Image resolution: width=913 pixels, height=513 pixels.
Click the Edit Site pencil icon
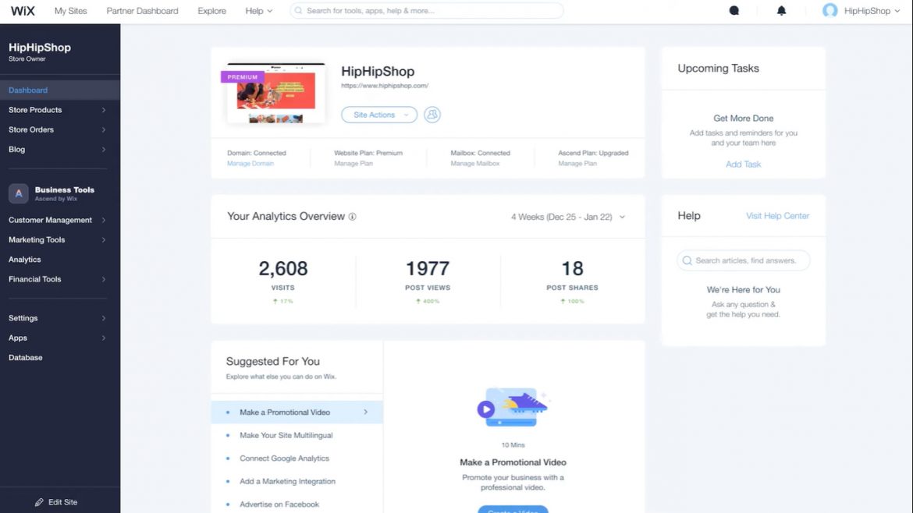tap(38, 502)
